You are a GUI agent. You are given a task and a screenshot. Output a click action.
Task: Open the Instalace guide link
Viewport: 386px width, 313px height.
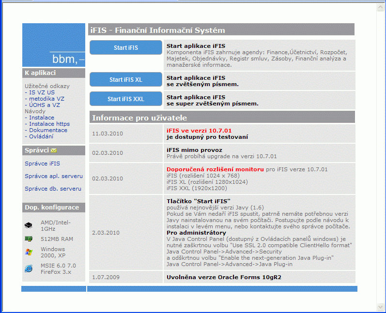[x=42, y=118]
